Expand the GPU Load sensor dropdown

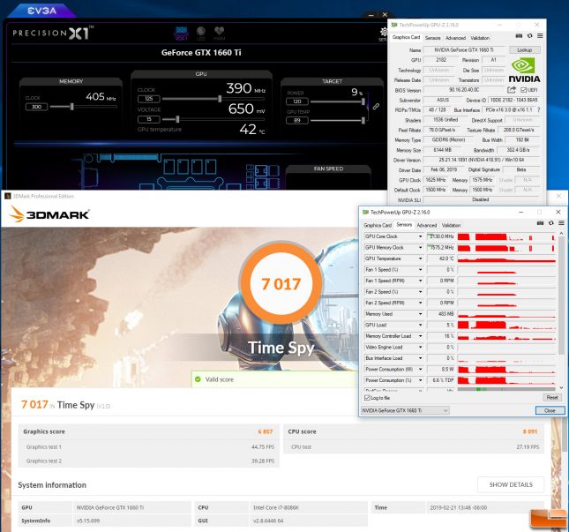[x=420, y=325]
